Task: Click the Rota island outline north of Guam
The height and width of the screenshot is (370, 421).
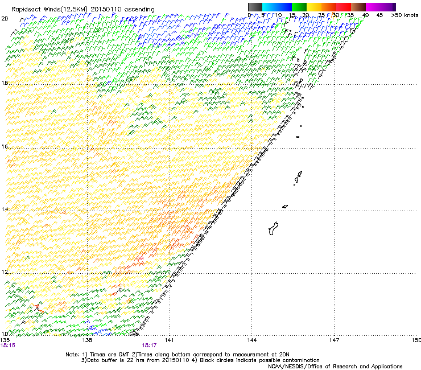Action: pos(285,207)
